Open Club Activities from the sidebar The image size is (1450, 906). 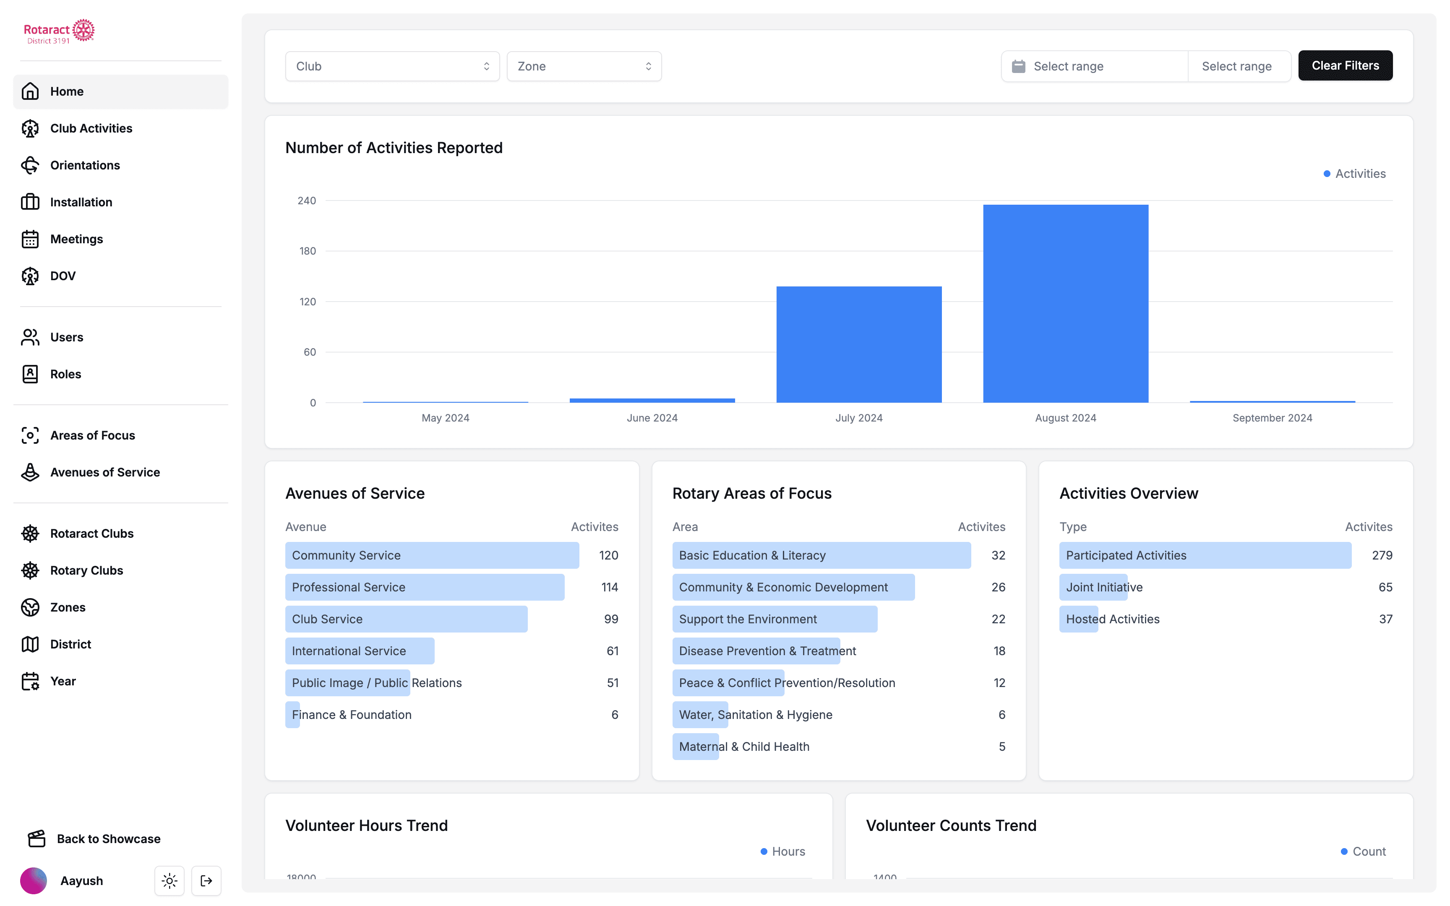(x=91, y=128)
